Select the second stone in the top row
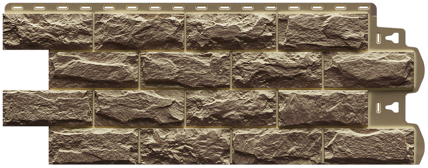The height and width of the screenshot is (168, 428). (x=139, y=32)
